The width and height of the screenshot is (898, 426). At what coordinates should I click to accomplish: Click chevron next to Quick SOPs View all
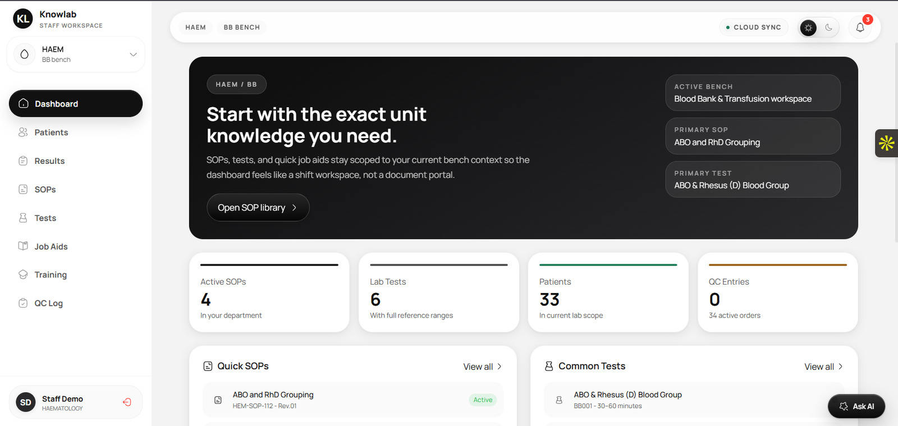pos(500,367)
